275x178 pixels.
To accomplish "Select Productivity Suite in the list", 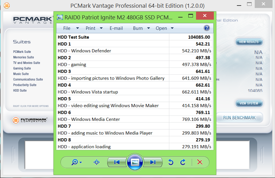I will click(25, 85).
